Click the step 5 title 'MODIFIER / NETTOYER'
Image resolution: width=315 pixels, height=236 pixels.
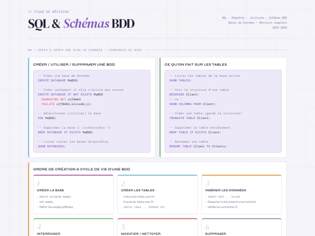(x=141, y=234)
